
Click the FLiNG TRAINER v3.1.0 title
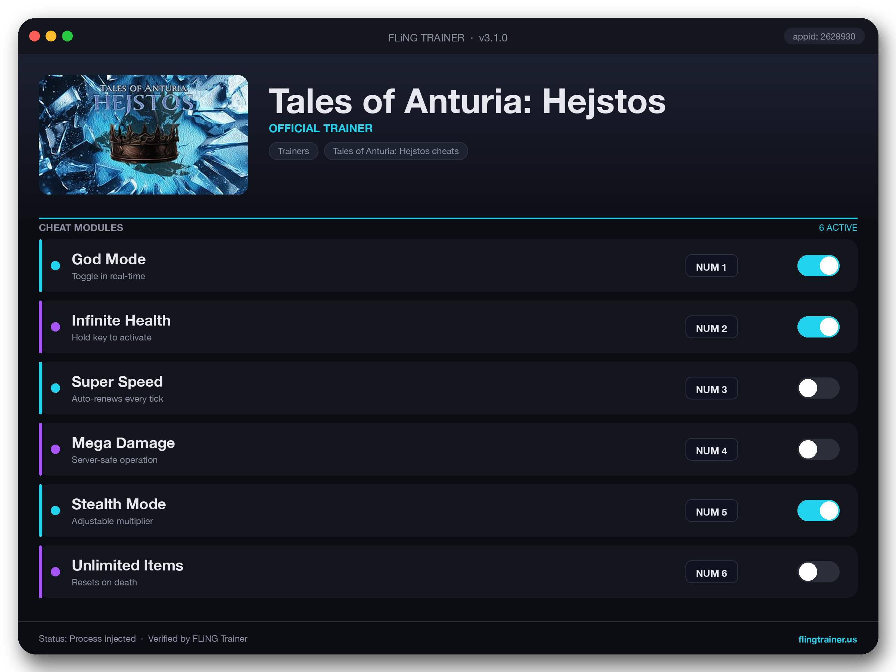pos(448,38)
